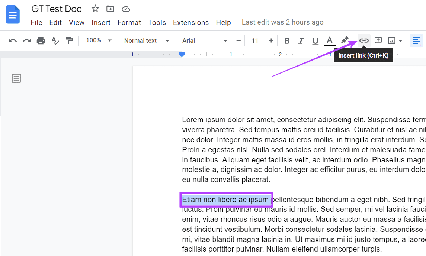This screenshot has width=426, height=256.
Task: Toggle underline formatting
Action: [x=315, y=41]
